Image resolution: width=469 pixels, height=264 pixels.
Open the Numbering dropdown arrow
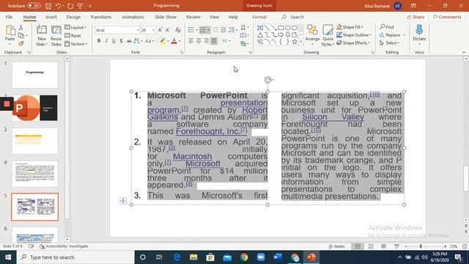point(208,30)
